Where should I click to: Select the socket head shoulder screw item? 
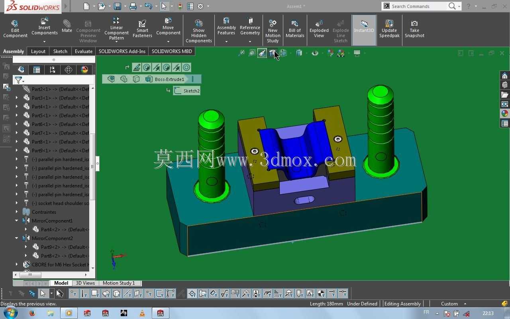coord(56,203)
